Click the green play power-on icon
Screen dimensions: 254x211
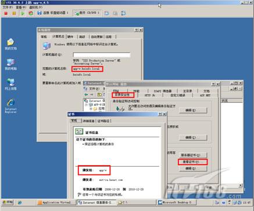[x=23, y=13]
